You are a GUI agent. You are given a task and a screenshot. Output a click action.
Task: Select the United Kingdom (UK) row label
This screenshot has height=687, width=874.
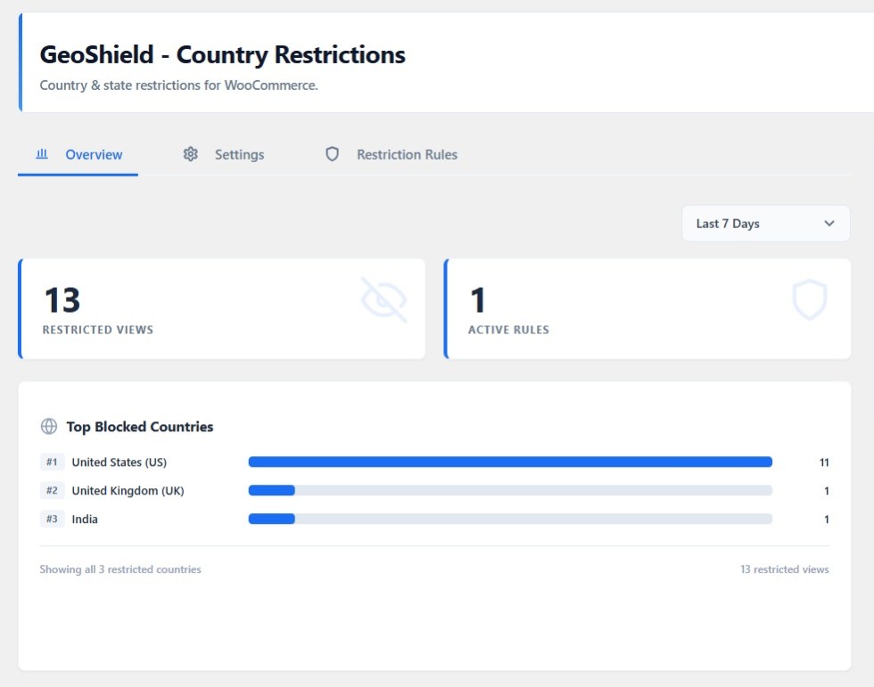128,490
